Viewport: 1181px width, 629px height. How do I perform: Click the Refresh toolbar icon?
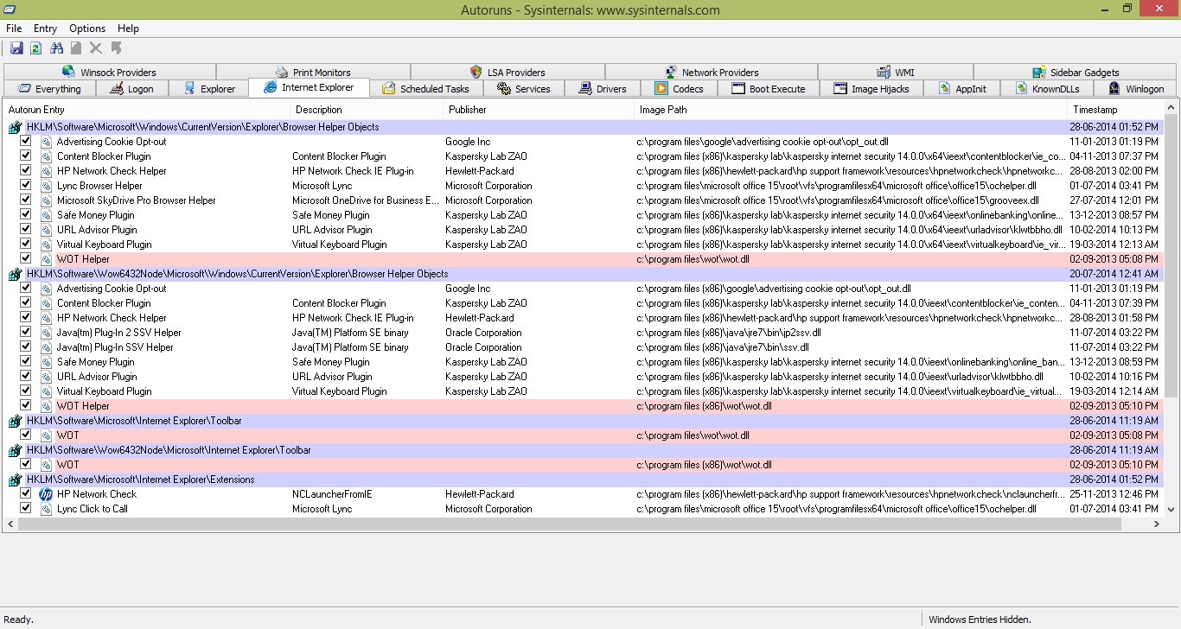click(x=36, y=48)
